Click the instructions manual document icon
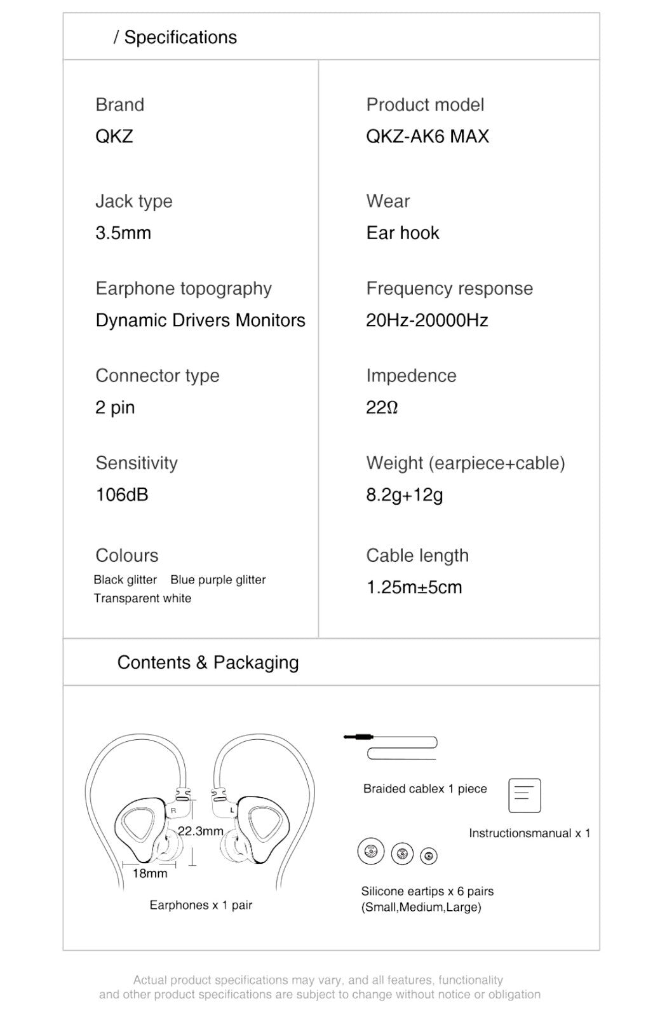 525,795
